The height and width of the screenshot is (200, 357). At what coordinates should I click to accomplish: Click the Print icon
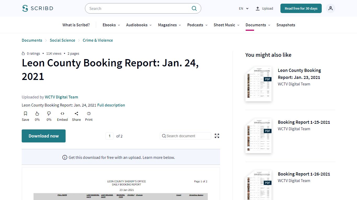click(89, 114)
